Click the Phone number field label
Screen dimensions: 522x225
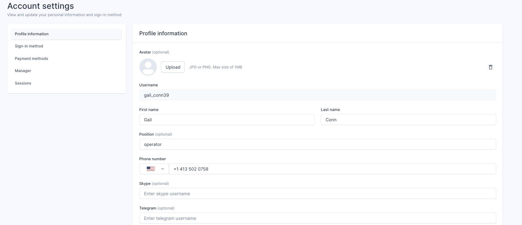(152, 159)
